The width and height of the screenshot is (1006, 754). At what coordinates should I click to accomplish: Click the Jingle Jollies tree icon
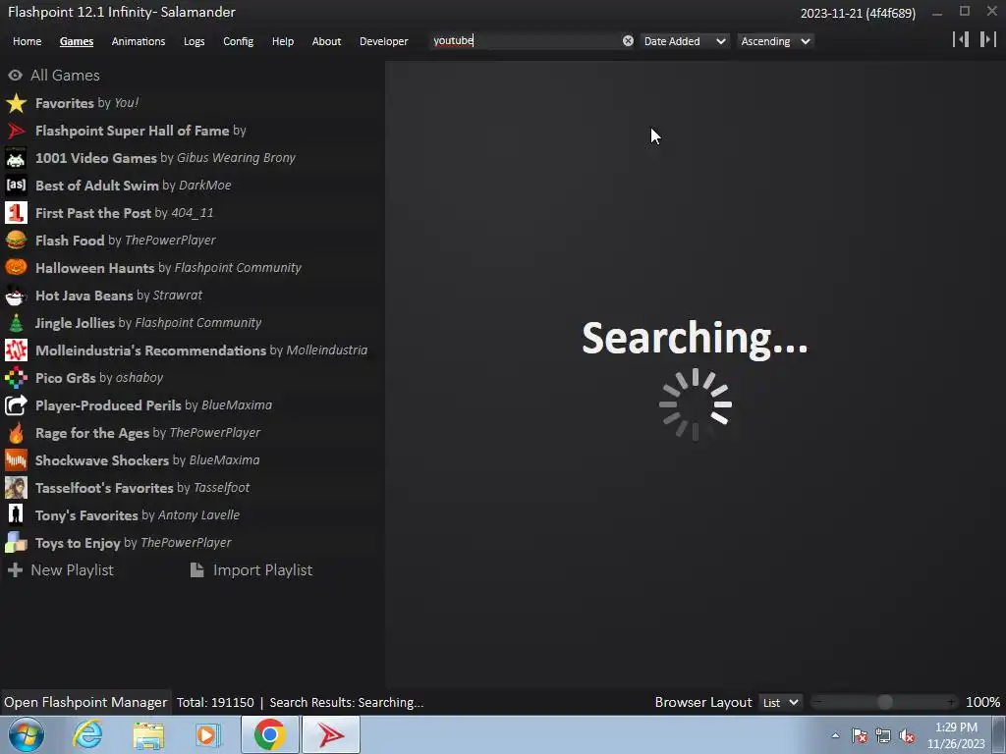16,323
